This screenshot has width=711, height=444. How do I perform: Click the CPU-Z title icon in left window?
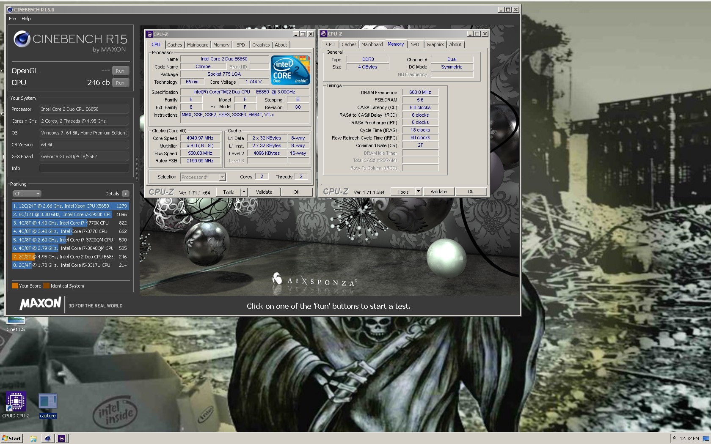(149, 34)
